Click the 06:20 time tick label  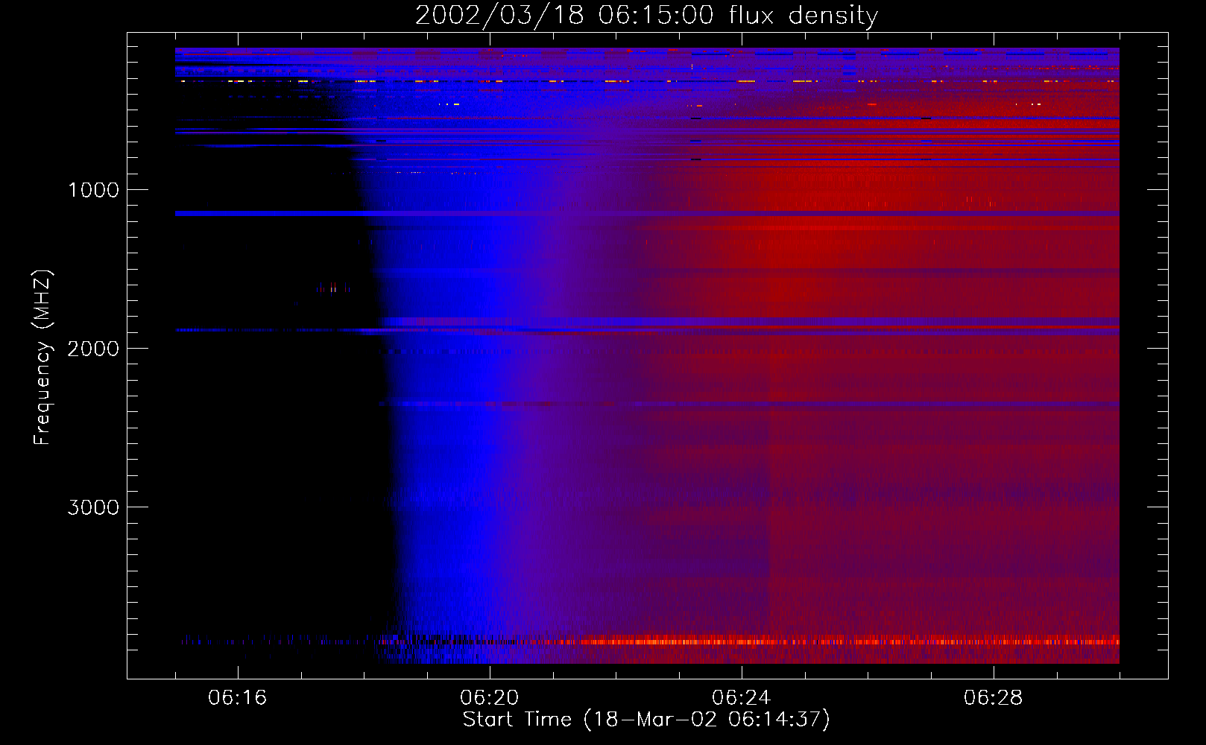point(489,698)
